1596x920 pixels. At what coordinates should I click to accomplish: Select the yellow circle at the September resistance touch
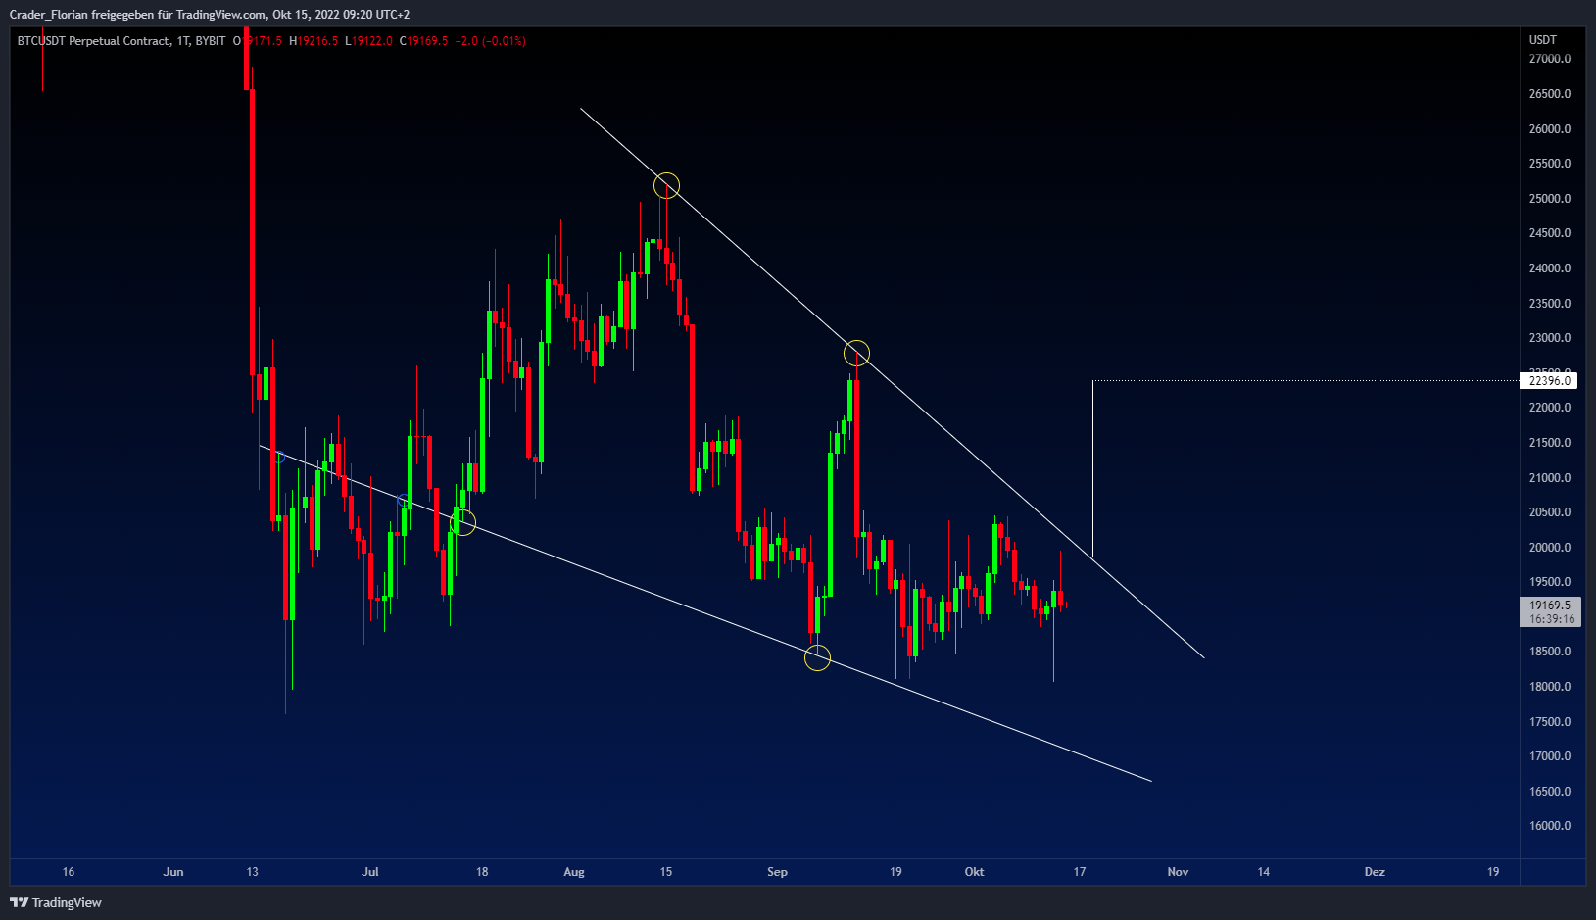click(856, 353)
